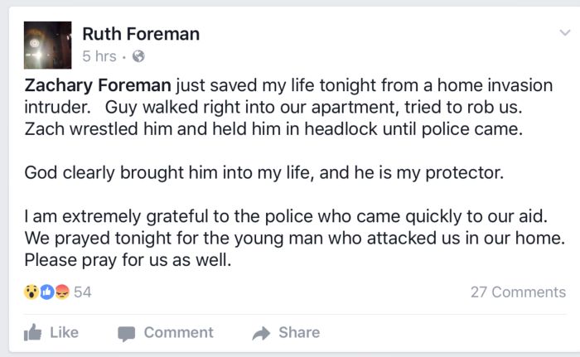The image size is (580, 357).
Task: Click the Comment button label
Action: click(178, 332)
